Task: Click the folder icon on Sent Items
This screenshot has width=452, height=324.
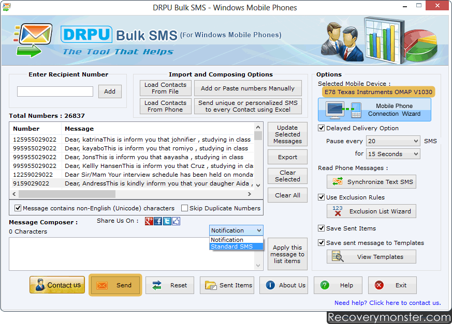Action: pyautogui.click(x=211, y=285)
